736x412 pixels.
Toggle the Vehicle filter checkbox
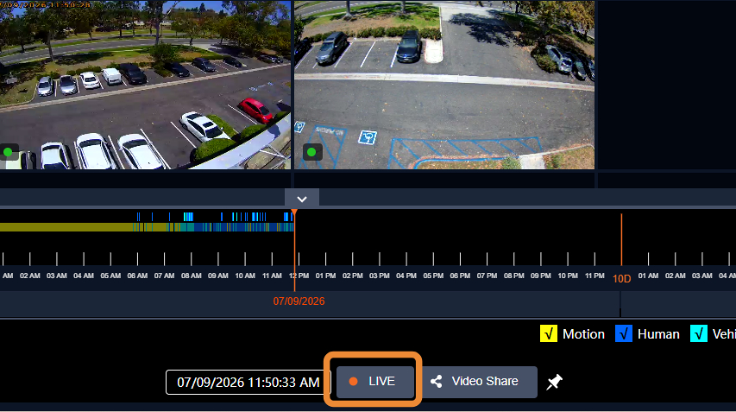click(698, 333)
